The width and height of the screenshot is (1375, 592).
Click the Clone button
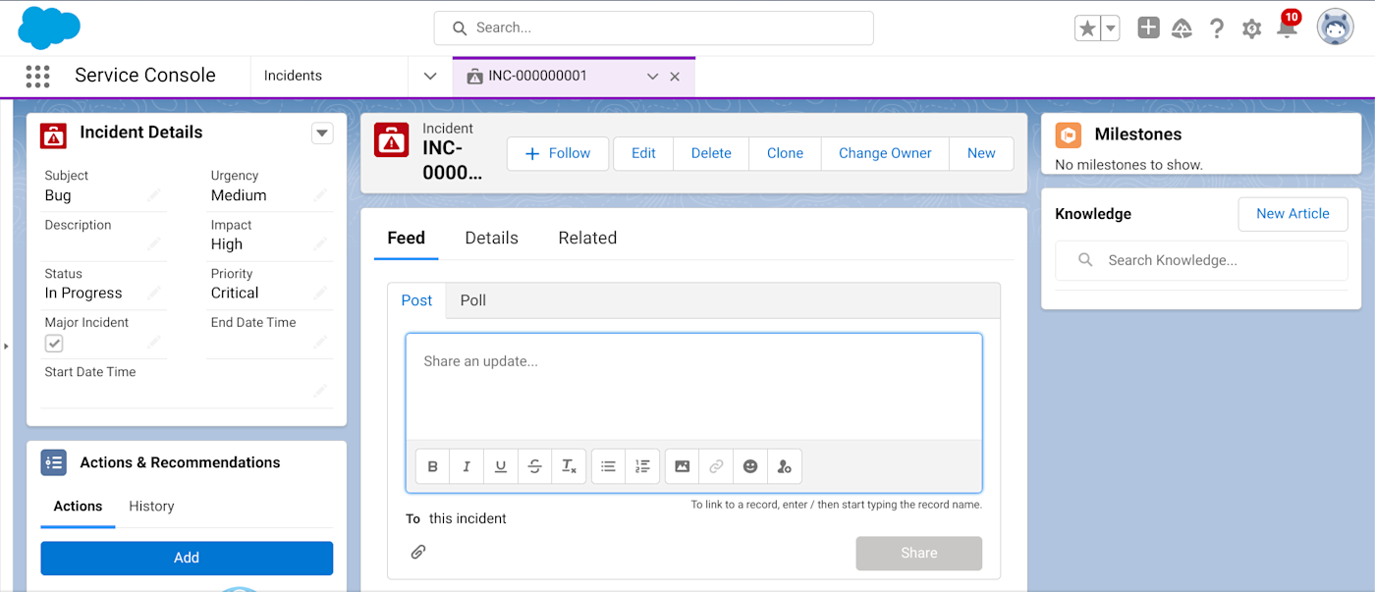(785, 153)
